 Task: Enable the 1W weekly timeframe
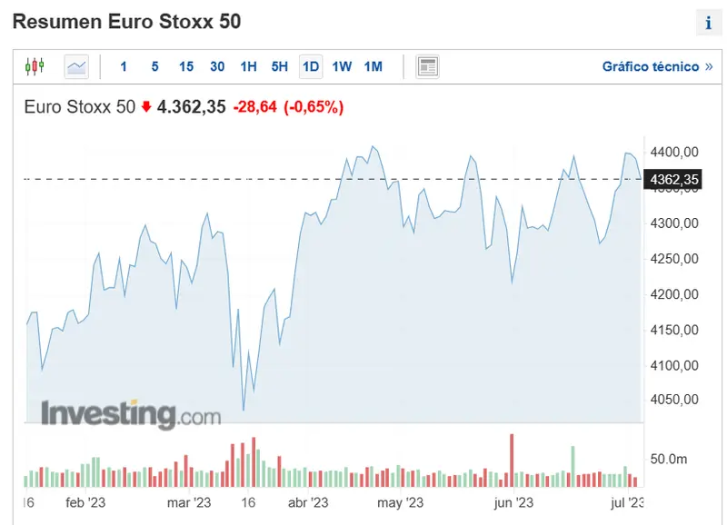pos(341,66)
